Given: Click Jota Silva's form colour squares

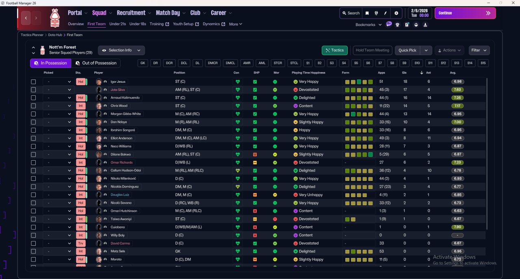Looking at the screenshot, I should pyautogui.click(x=359, y=90).
